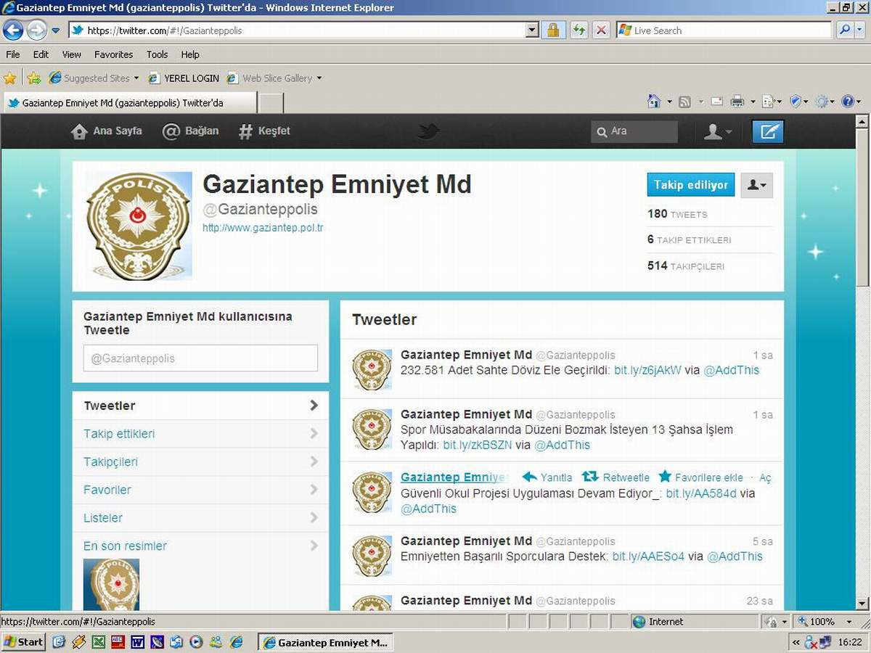The image size is (871, 653).
Task: Open Windows Media Player quick launch icon
Action: (x=196, y=641)
